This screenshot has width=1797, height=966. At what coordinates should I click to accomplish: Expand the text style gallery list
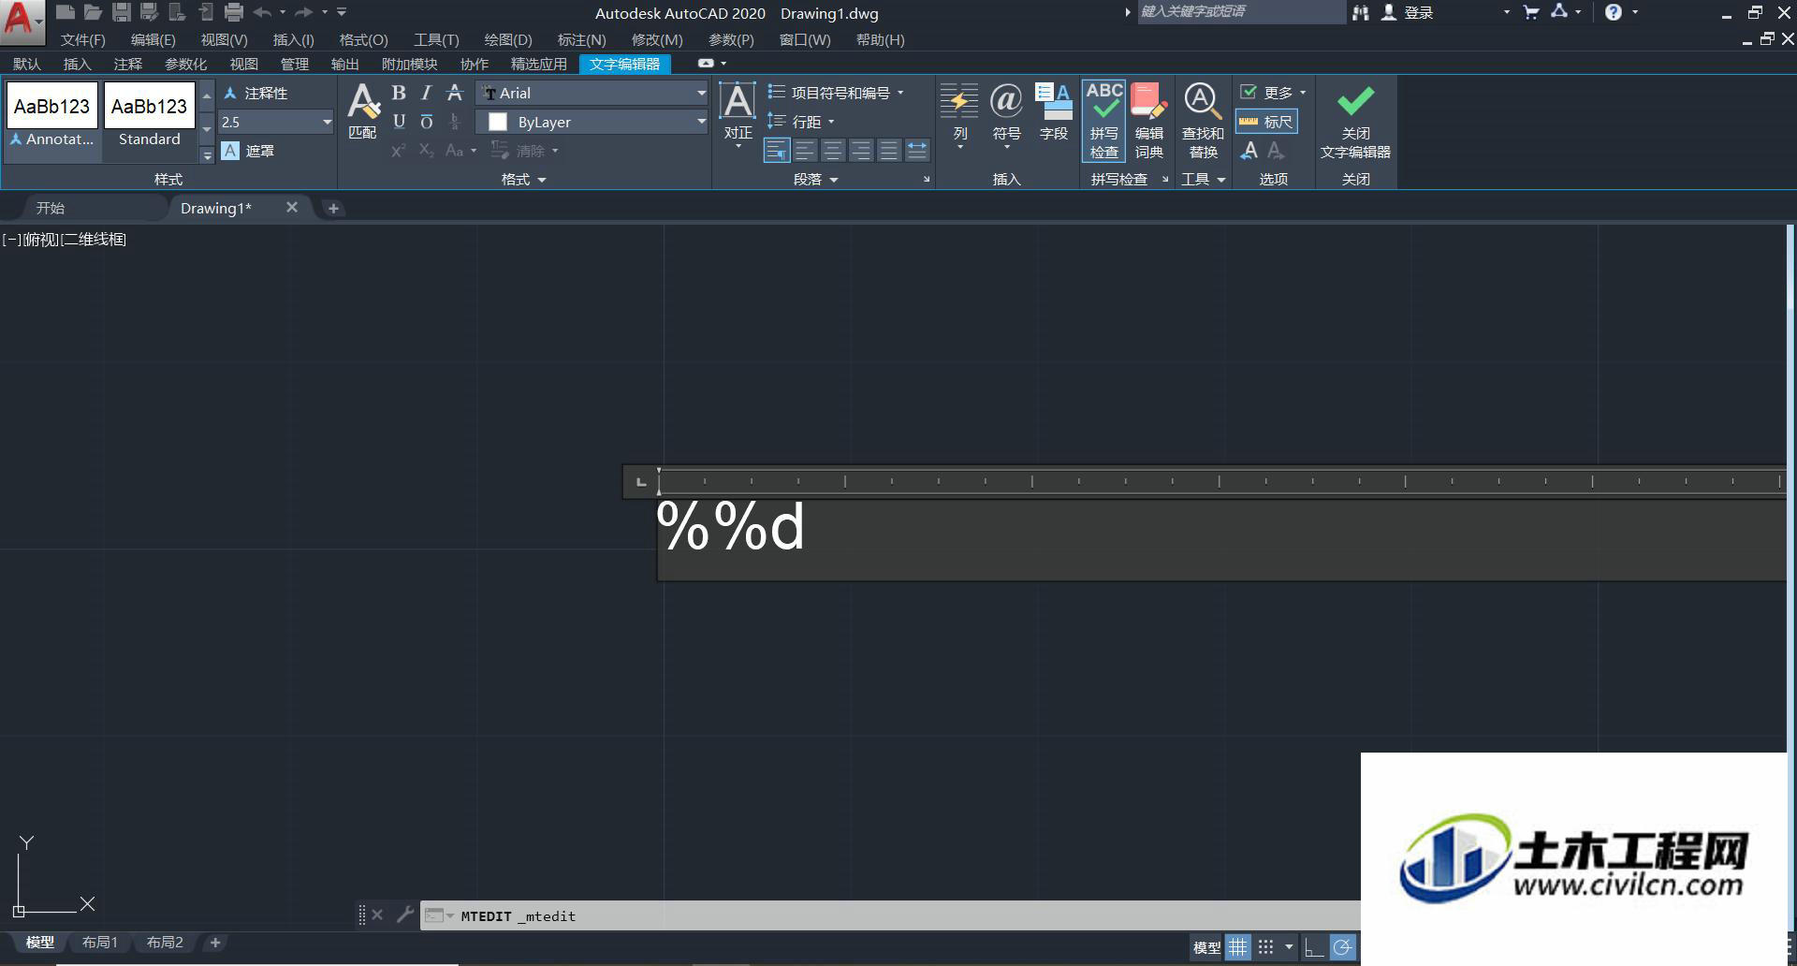(207, 155)
